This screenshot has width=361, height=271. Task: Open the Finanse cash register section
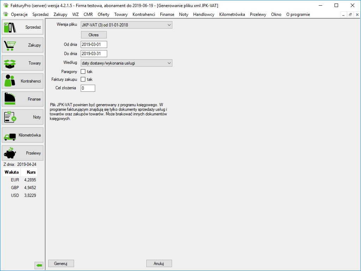coord(23,99)
